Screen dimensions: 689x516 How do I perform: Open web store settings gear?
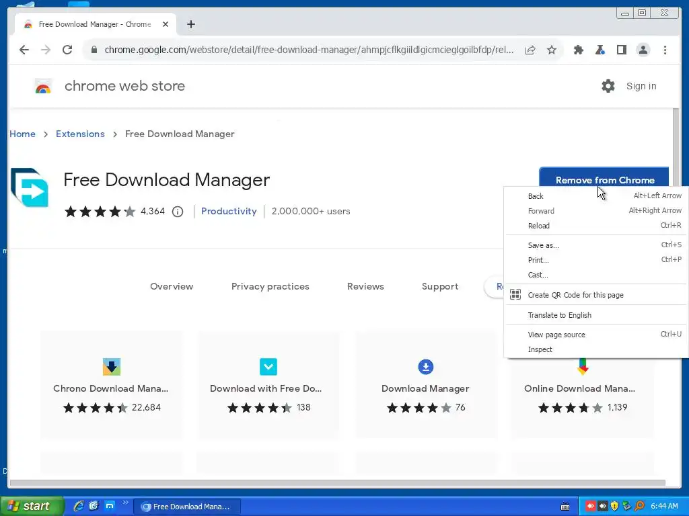tap(608, 86)
